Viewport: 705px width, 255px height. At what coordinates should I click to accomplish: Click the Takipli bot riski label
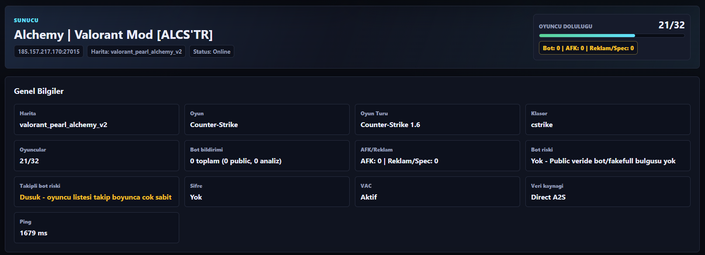coord(40,186)
